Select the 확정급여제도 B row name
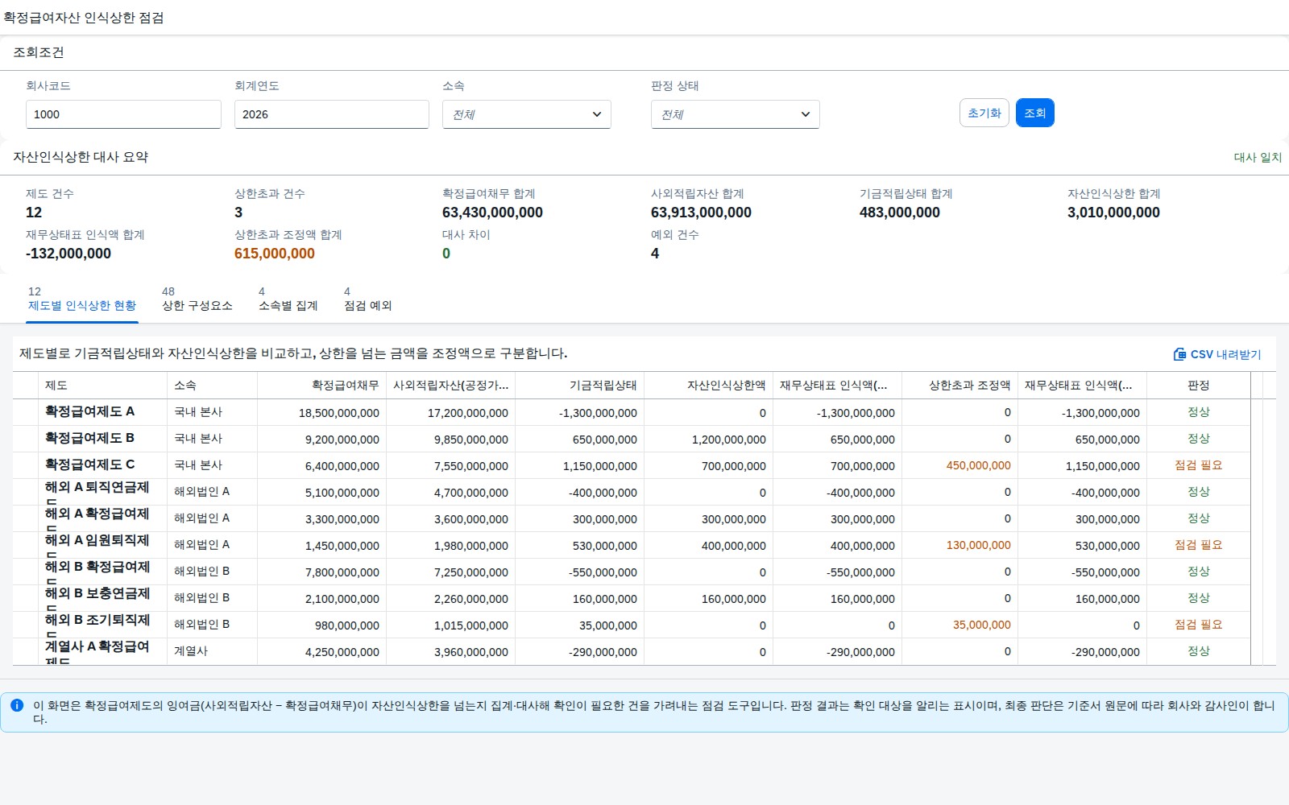The image size is (1289, 805). point(89,438)
